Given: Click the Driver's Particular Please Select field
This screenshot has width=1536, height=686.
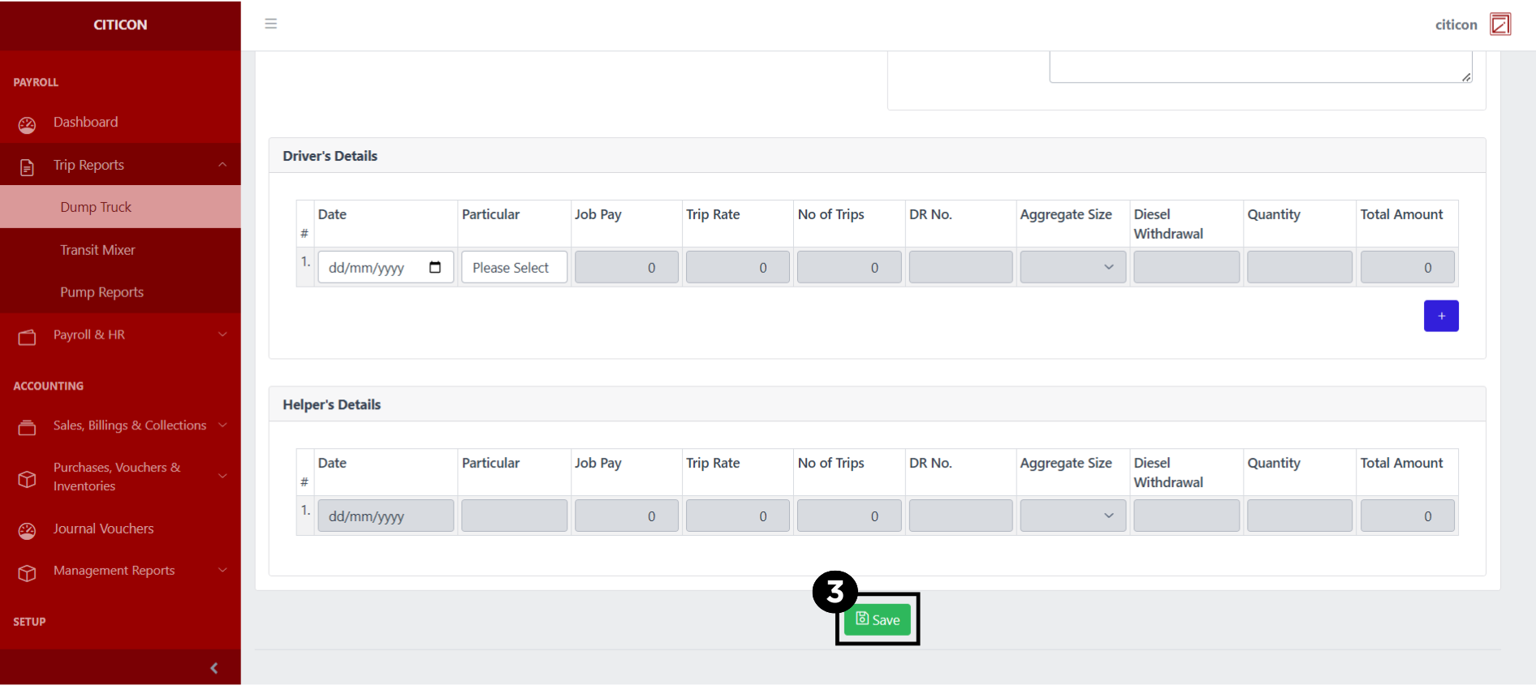Looking at the screenshot, I should point(513,267).
